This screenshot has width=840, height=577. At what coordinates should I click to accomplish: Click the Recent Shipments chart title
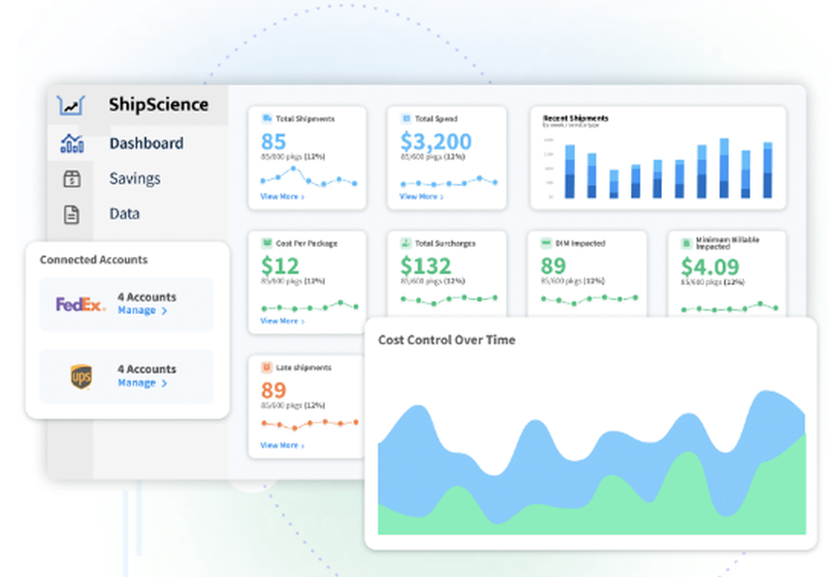pos(575,118)
